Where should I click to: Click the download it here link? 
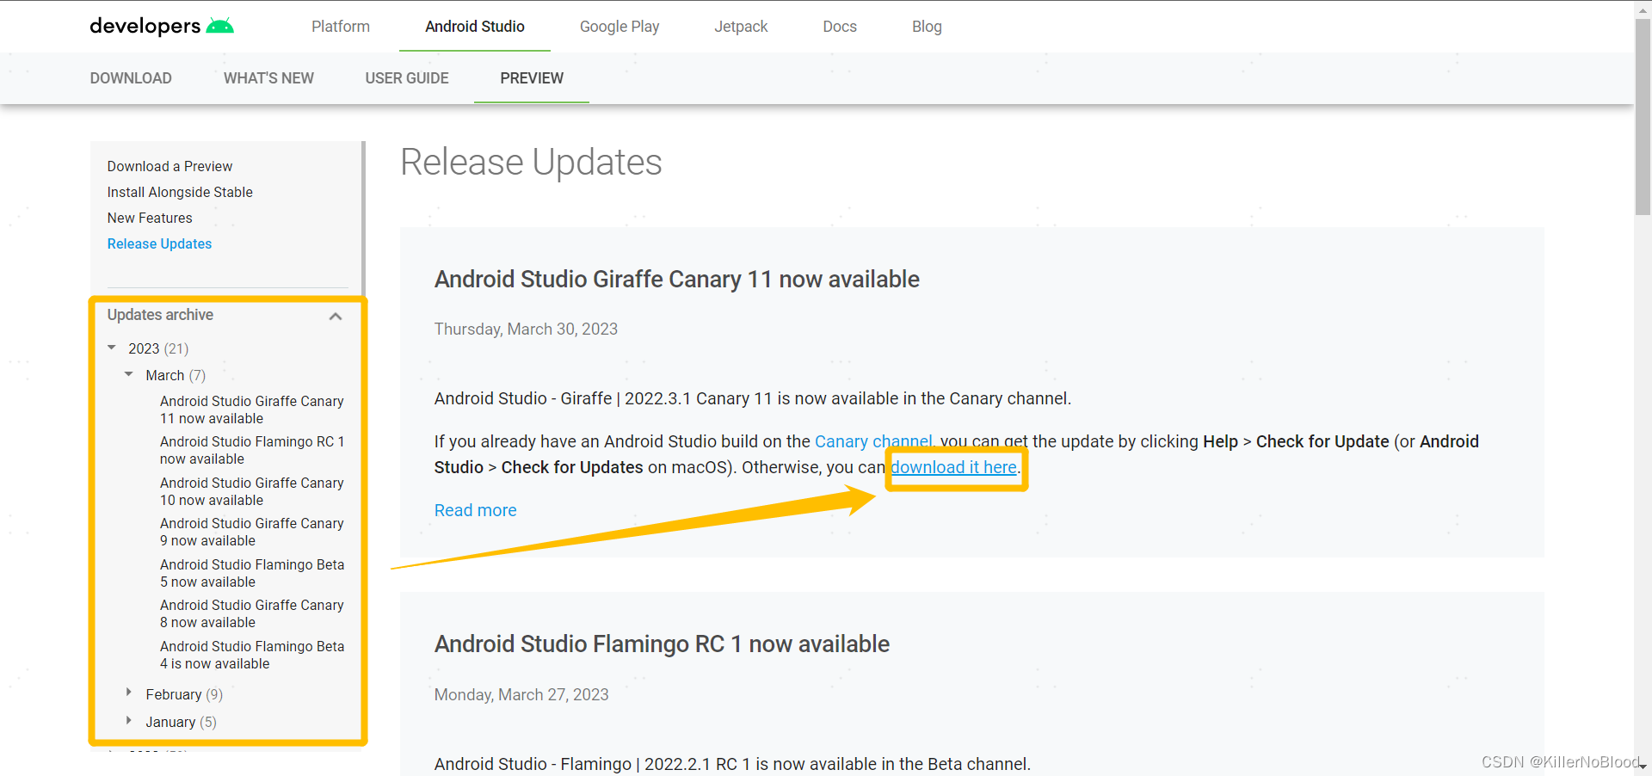(x=953, y=467)
